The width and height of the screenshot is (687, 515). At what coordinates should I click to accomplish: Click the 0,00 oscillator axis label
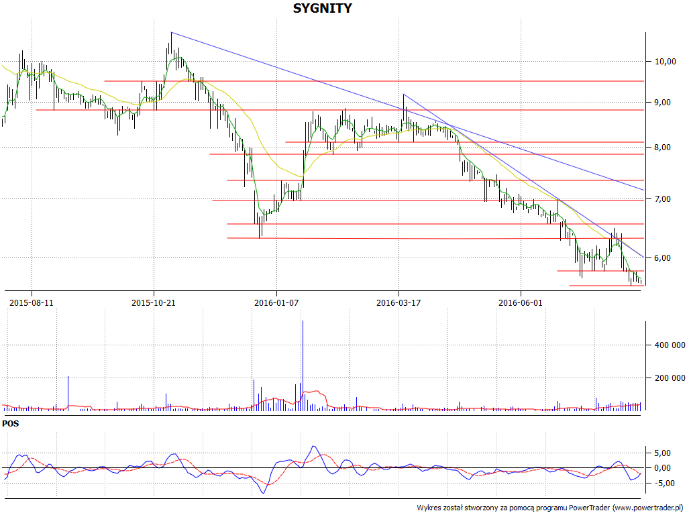click(662, 468)
